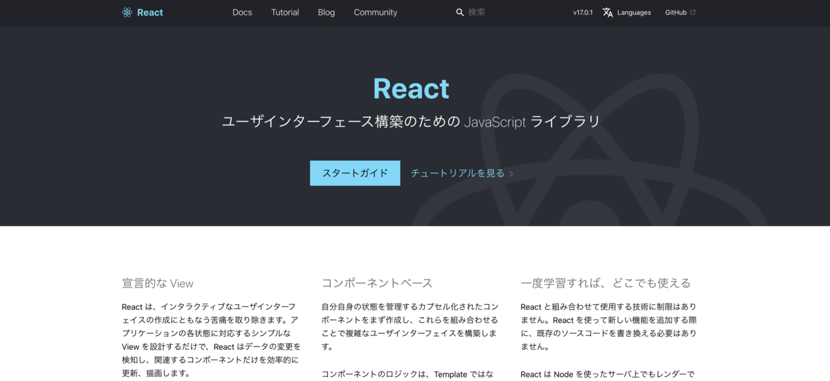Click the React home text in header
The width and height of the screenshot is (830, 381).
point(150,12)
